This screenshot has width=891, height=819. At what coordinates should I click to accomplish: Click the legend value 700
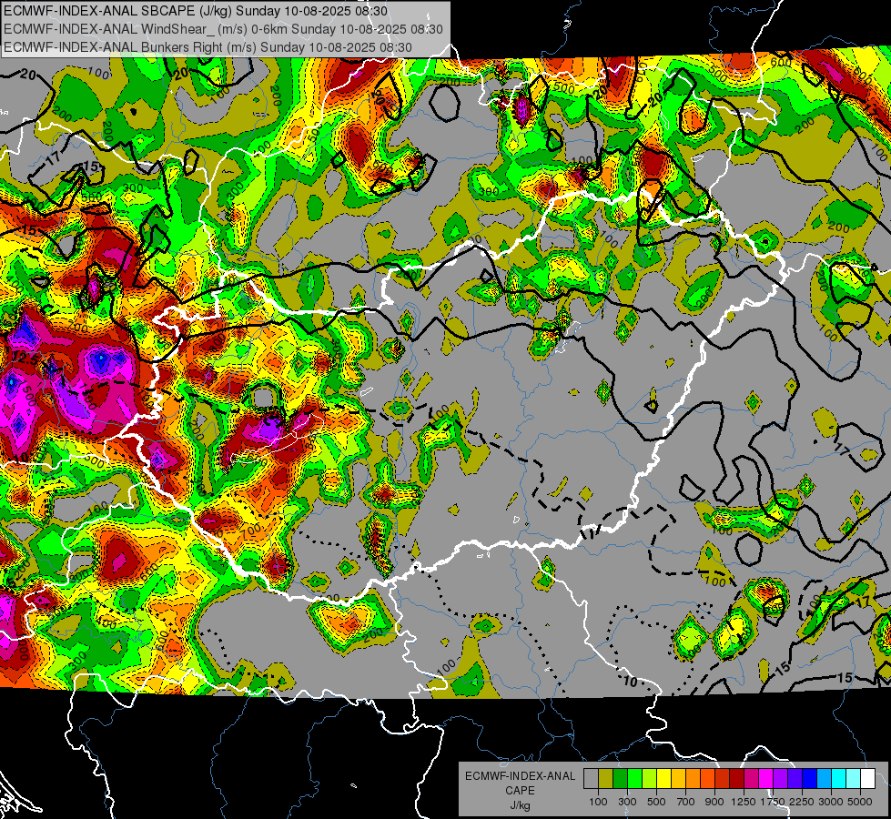pyautogui.click(x=686, y=802)
